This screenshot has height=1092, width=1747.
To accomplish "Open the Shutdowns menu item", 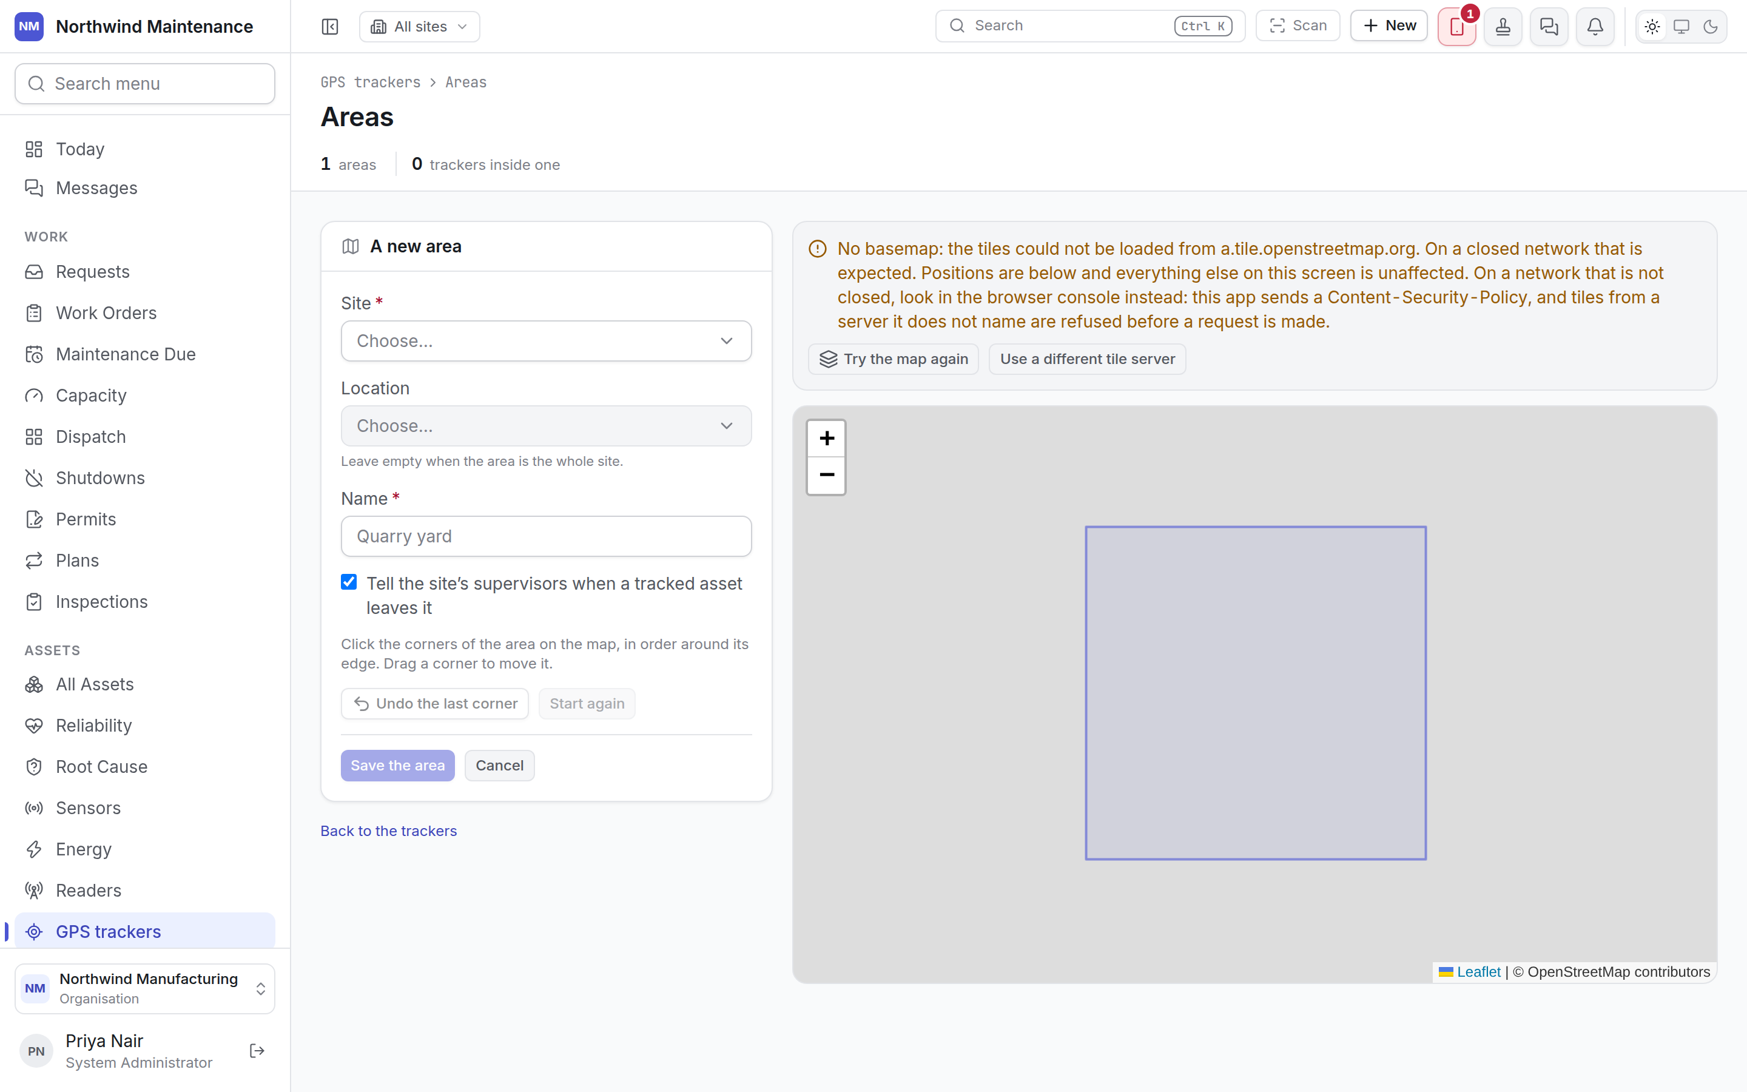I will click(145, 478).
